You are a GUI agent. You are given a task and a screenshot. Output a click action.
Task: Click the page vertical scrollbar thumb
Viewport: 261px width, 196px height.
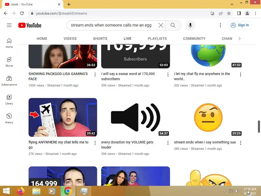(x=259, y=127)
